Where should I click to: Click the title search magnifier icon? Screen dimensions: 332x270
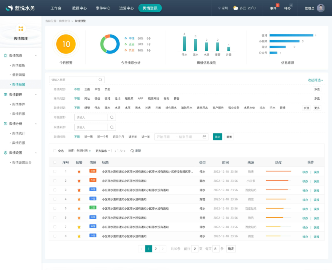pyautogui.click(x=100, y=80)
